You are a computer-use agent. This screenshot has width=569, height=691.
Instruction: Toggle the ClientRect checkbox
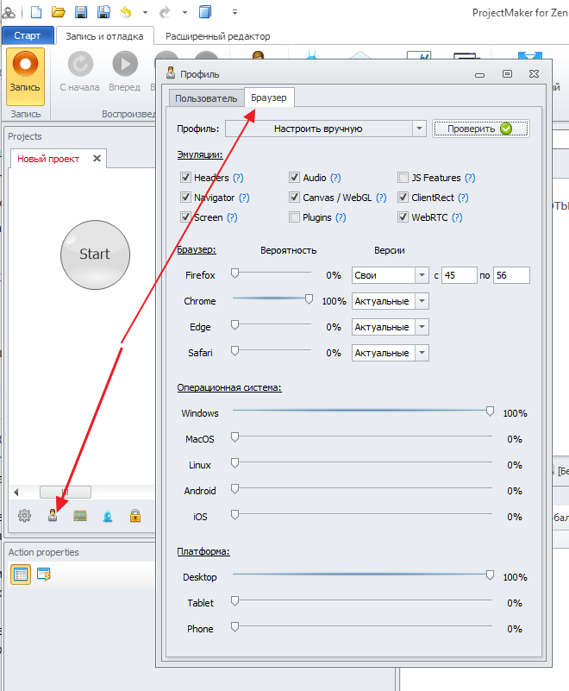pyautogui.click(x=403, y=198)
